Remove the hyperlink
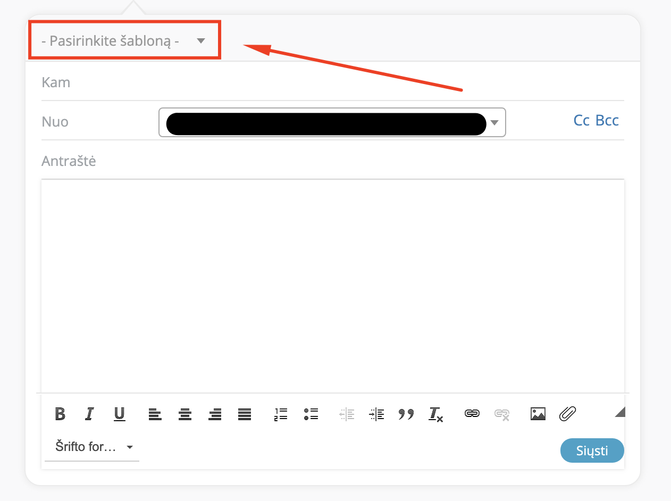The width and height of the screenshot is (671, 501). tap(502, 414)
